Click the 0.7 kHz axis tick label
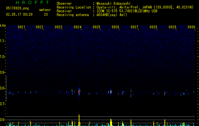This screenshot has width=199, height=126. [3, 104]
